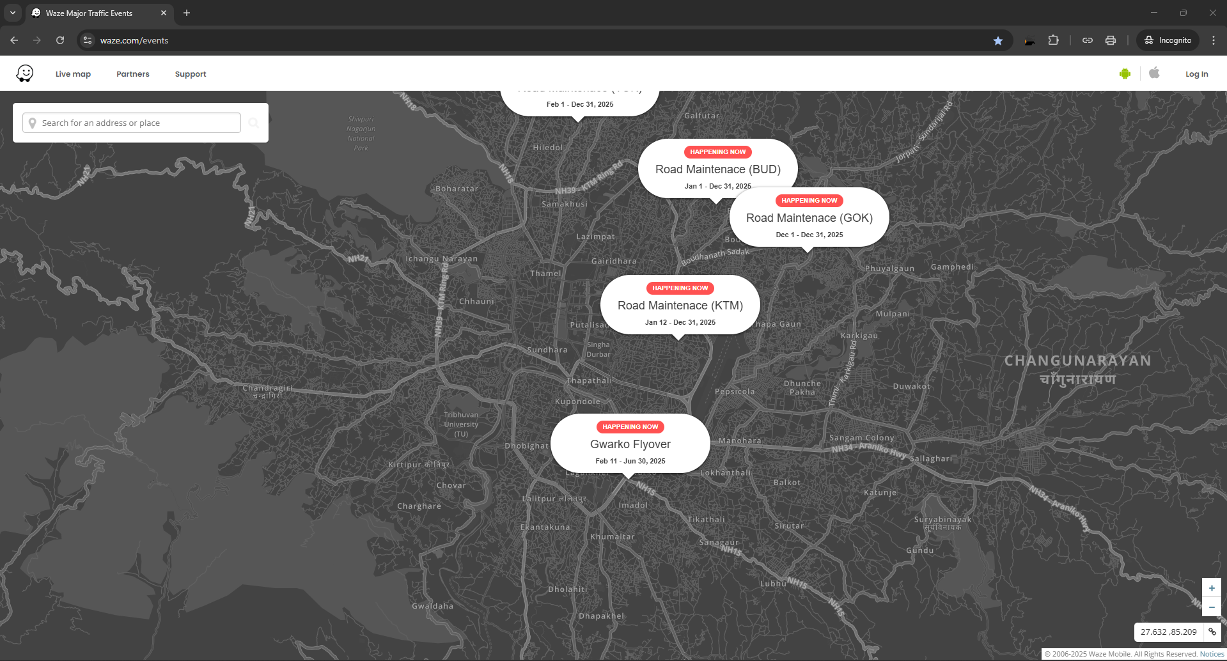
Task: Open the Android app download icon
Action: 1125,74
